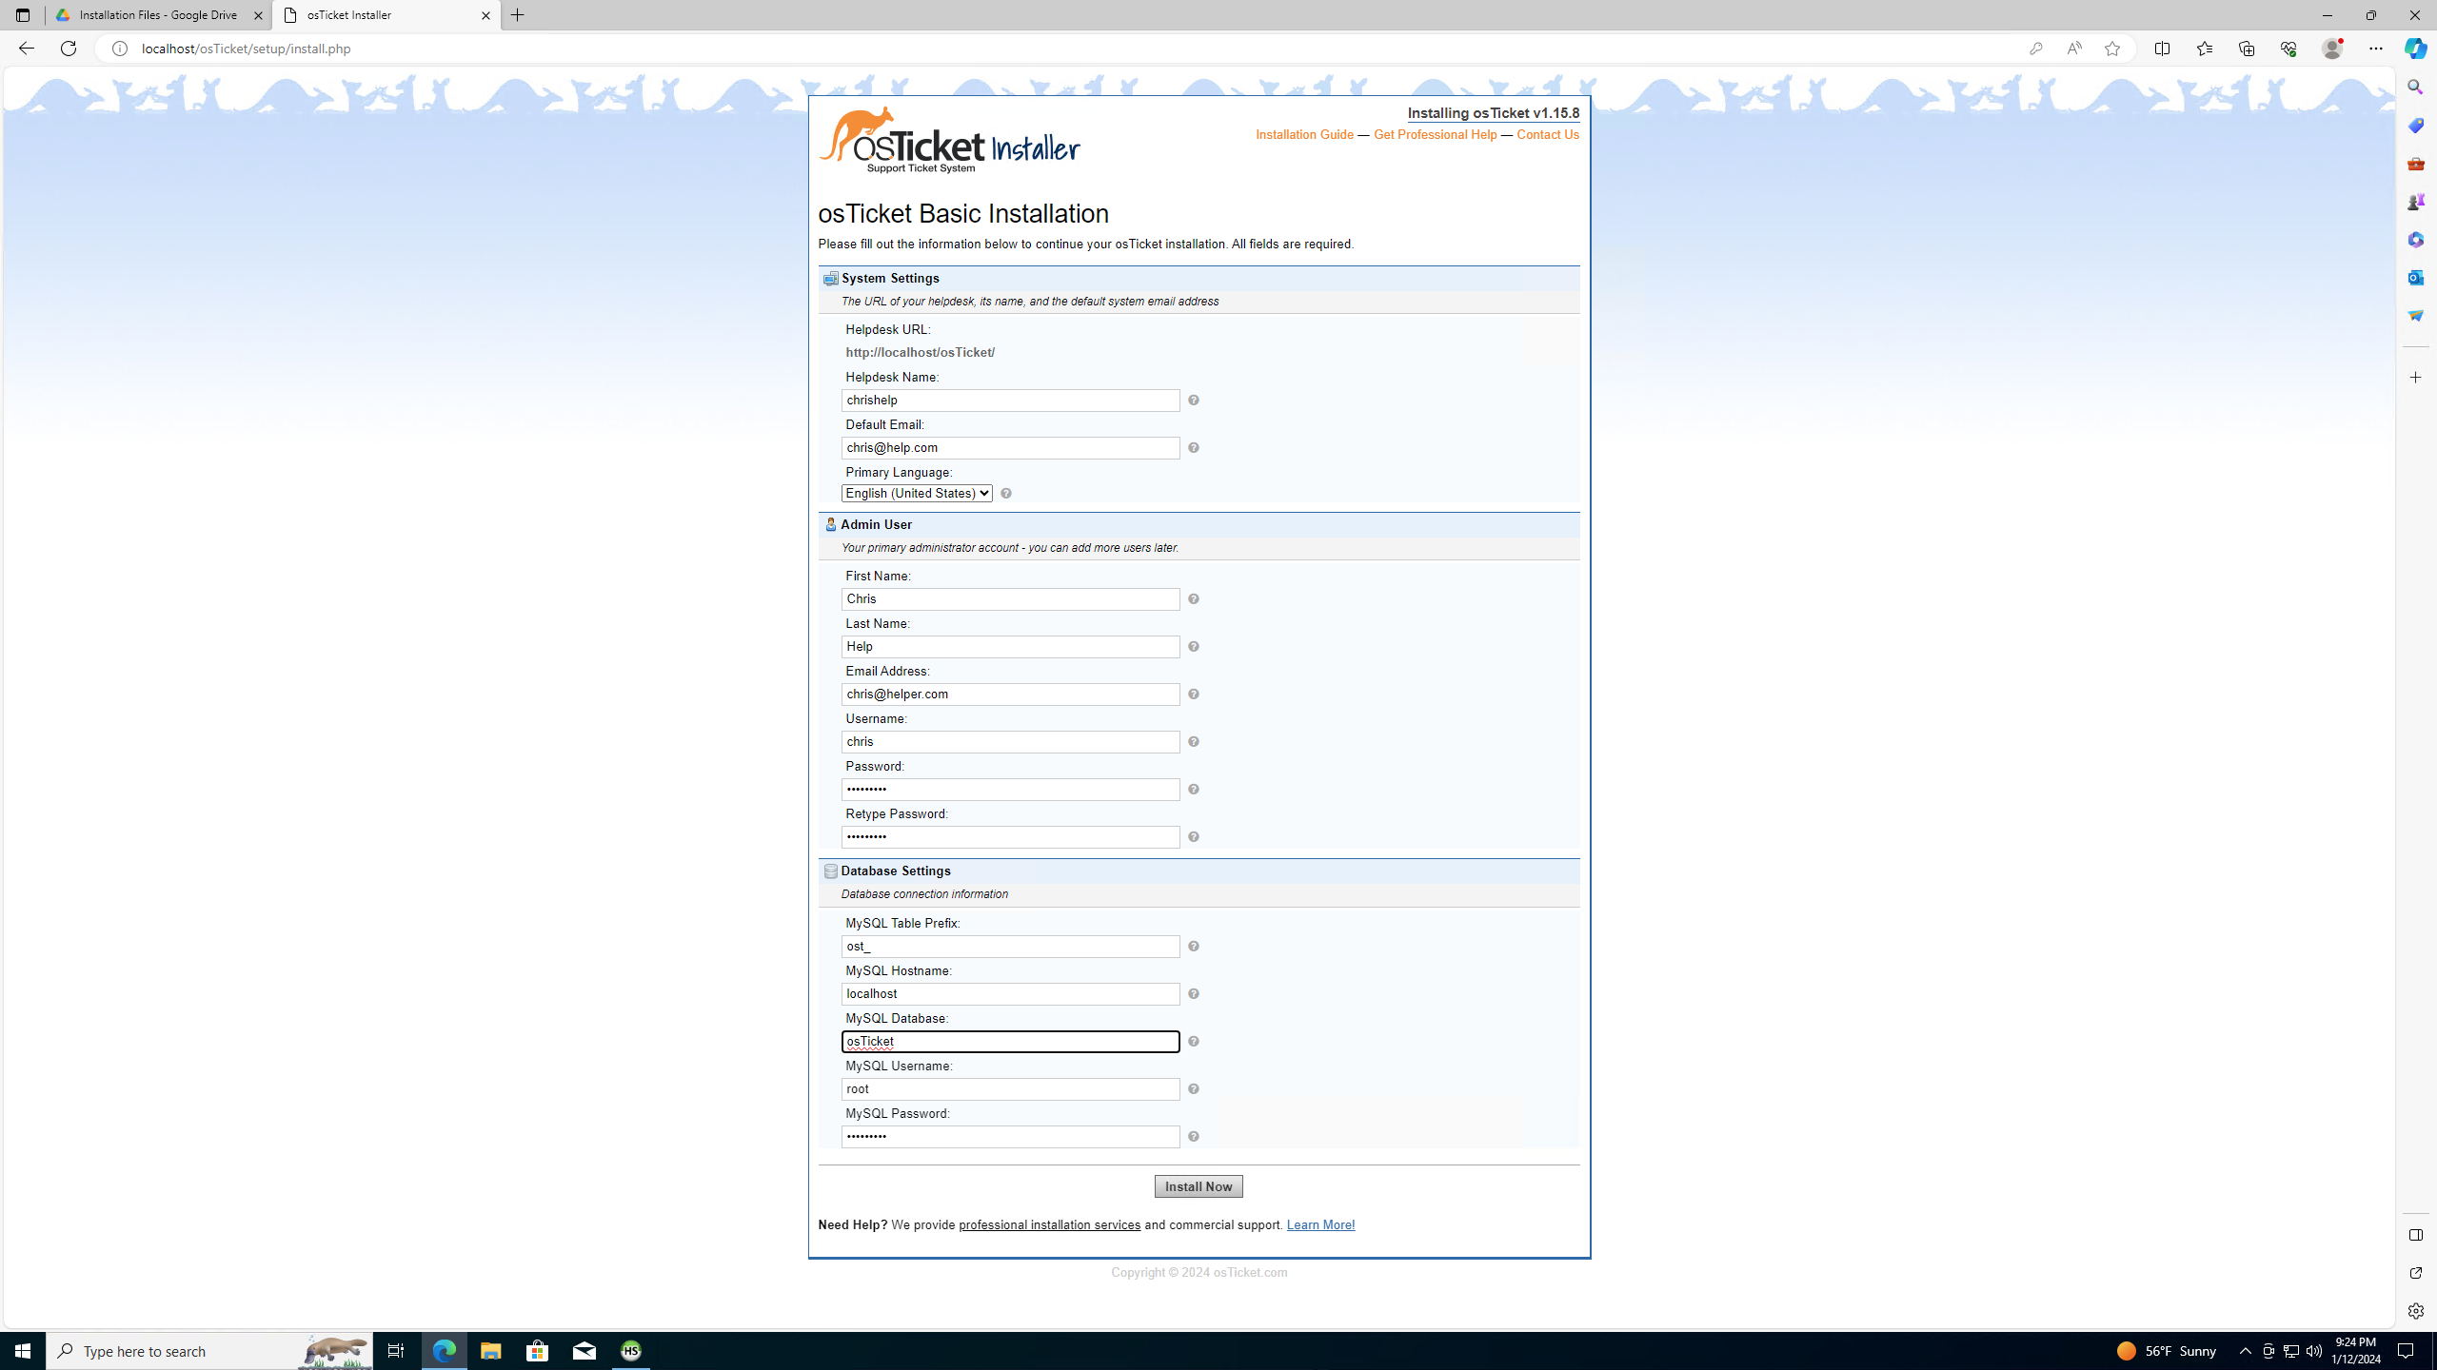Click Get Professional Help link
This screenshot has width=2437, height=1370.
pos(1435,135)
